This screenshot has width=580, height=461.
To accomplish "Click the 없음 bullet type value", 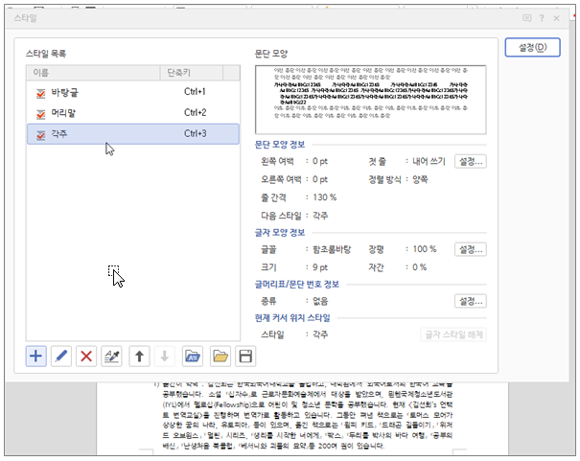I will (x=320, y=301).
